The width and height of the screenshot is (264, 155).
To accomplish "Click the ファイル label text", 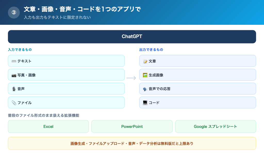I will pos(24,103).
